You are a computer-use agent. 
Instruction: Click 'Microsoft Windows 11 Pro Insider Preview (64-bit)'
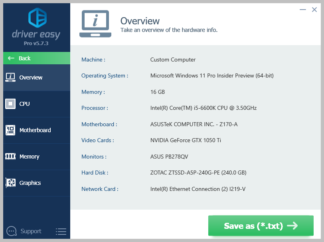click(x=212, y=76)
